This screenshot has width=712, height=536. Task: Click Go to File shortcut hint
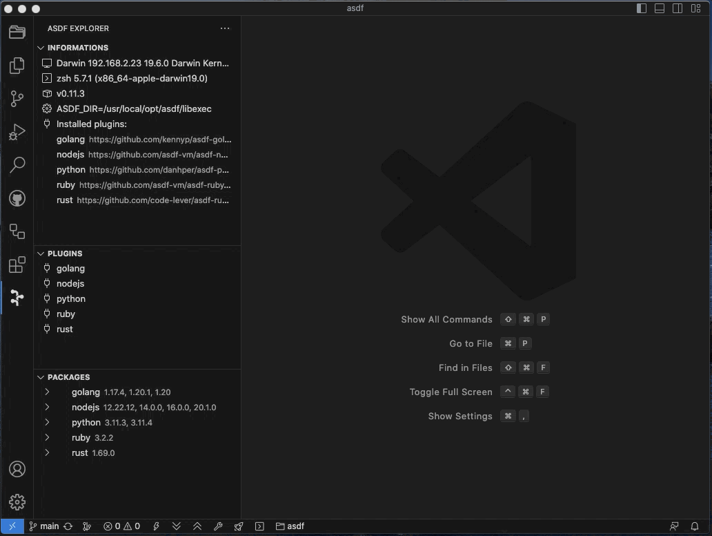pyautogui.click(x=491, y=343)
